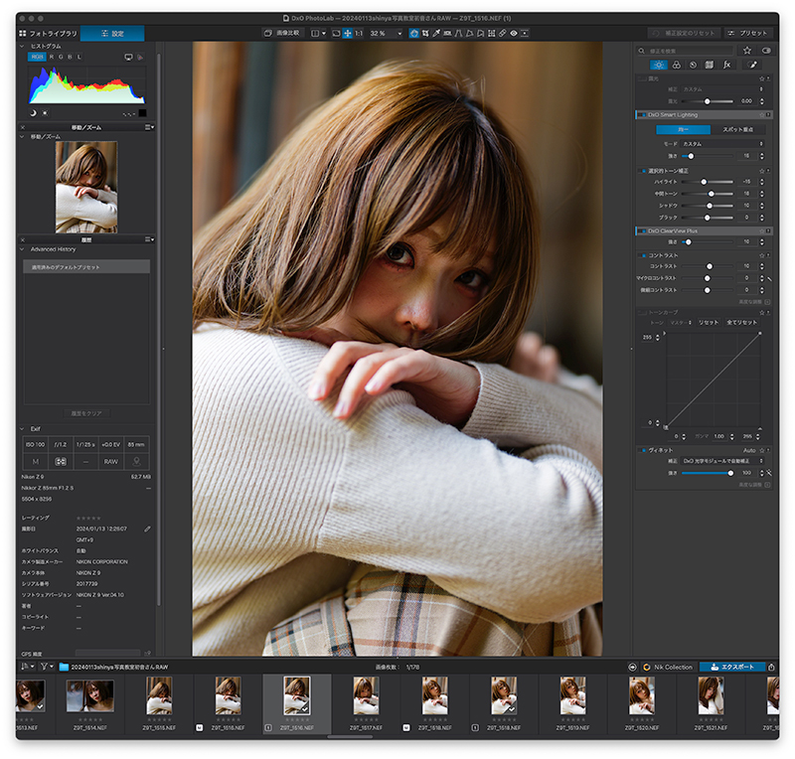The width and height of the screenshot is (795, 759).
Task: Open the Presets button
Action: click(x=748, y=34)
